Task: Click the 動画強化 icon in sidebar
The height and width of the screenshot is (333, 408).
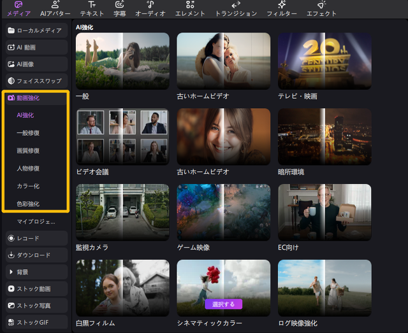Action: [11, 98]
